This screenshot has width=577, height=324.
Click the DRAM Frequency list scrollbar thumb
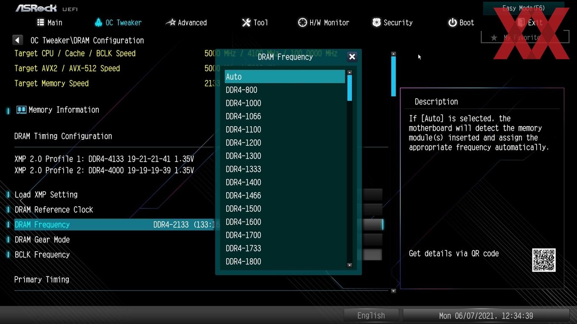pyautogui.click(x=350, y=88)
